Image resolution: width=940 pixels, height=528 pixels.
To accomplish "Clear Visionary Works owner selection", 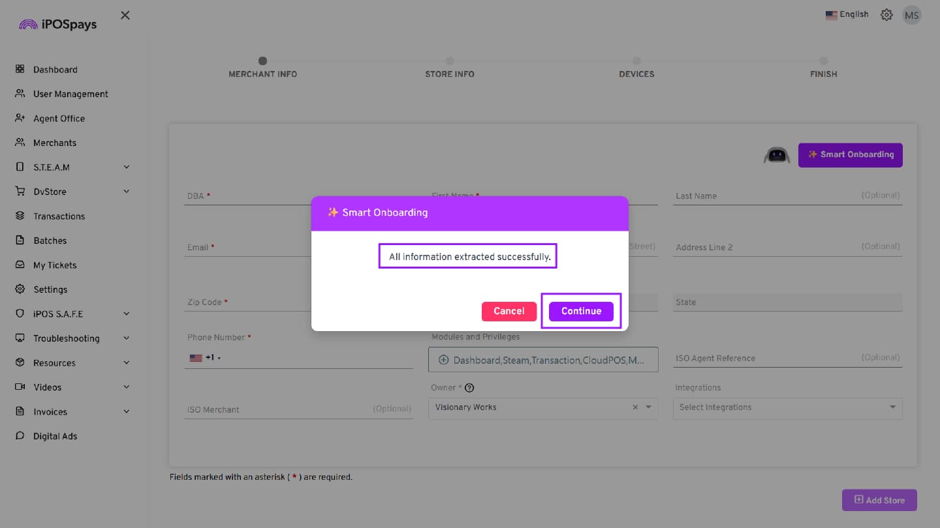I will 635,407.
